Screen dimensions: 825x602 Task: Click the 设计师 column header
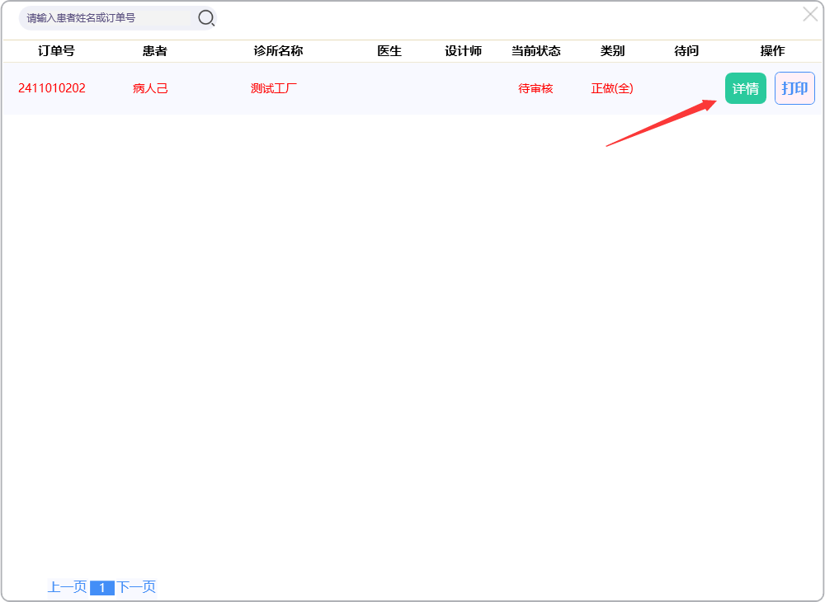pos(463,51)
